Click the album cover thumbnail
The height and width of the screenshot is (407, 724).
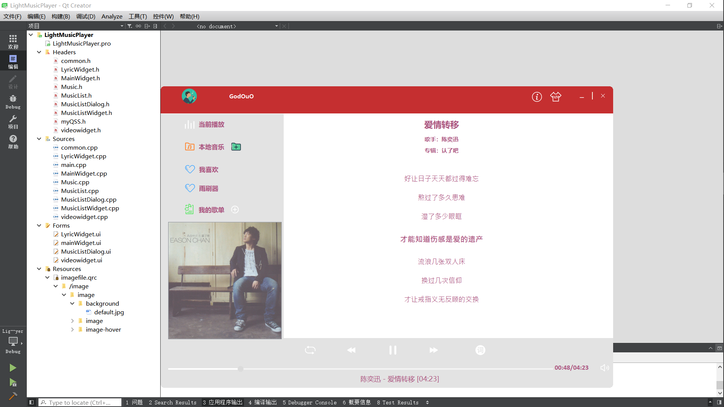coord(225,280)
